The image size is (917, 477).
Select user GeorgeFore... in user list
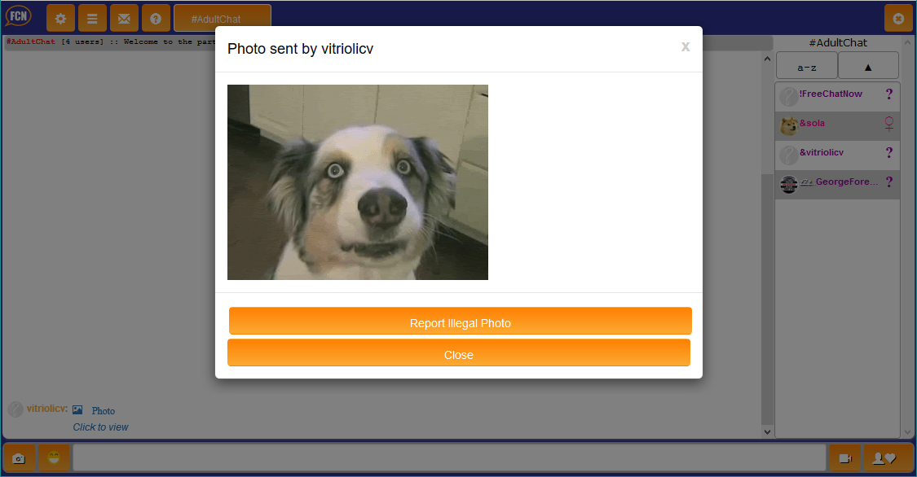pos(837,183)
